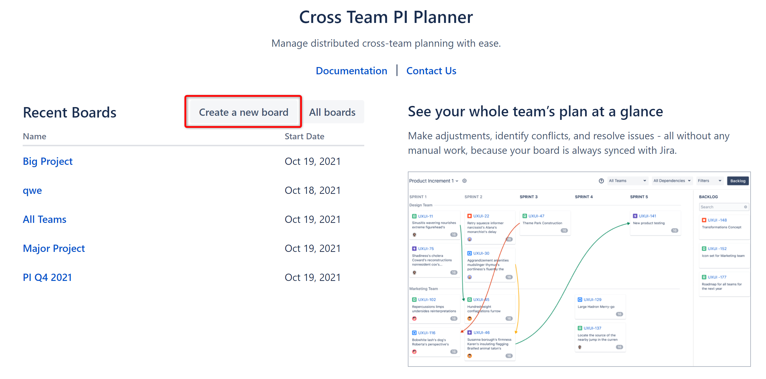Open the Big Project board
This screenshot has width=766, height=379.
click(x=48, y=161)
